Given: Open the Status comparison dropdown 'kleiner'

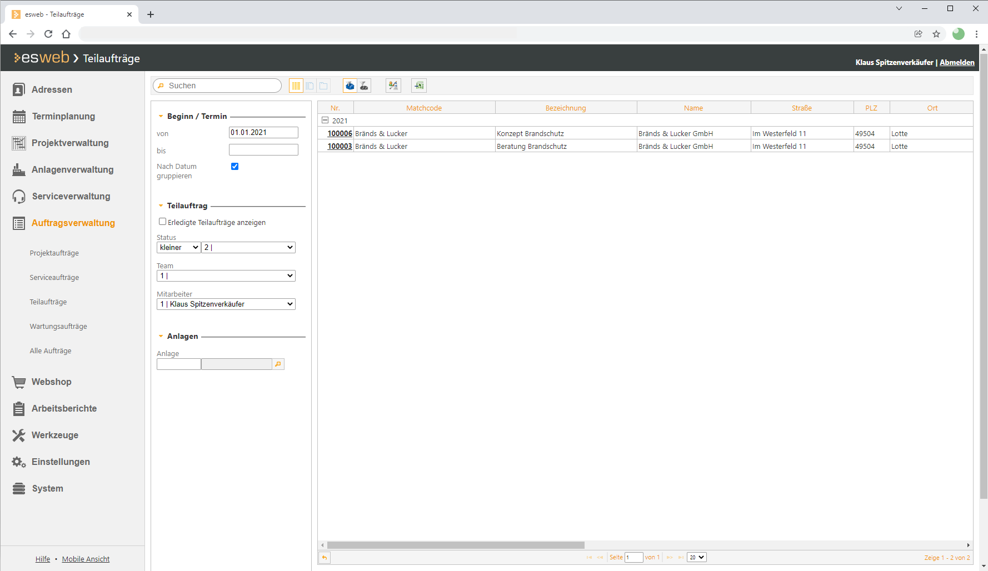Looking at the screenshot, I should pos(178,248).
